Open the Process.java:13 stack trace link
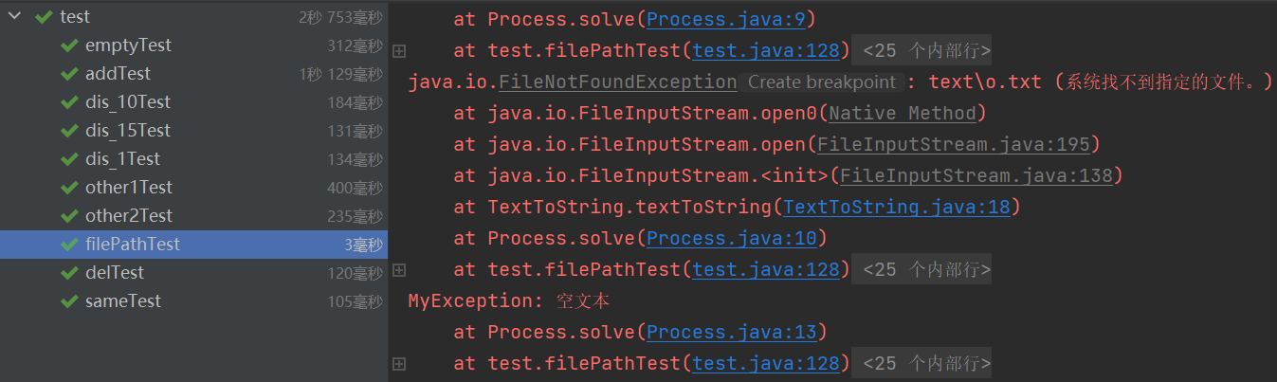Screen dimensions: 1277x382 click(737, 332)
